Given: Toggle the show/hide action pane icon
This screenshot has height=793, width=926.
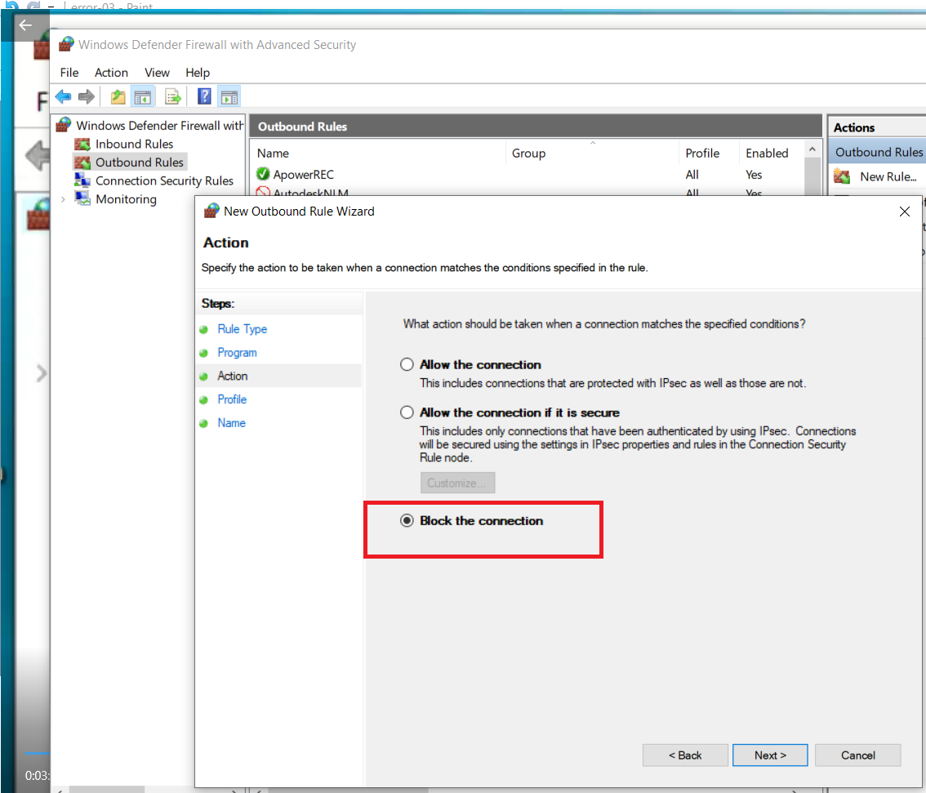Looking at the screenshot, I should [229, 96].
